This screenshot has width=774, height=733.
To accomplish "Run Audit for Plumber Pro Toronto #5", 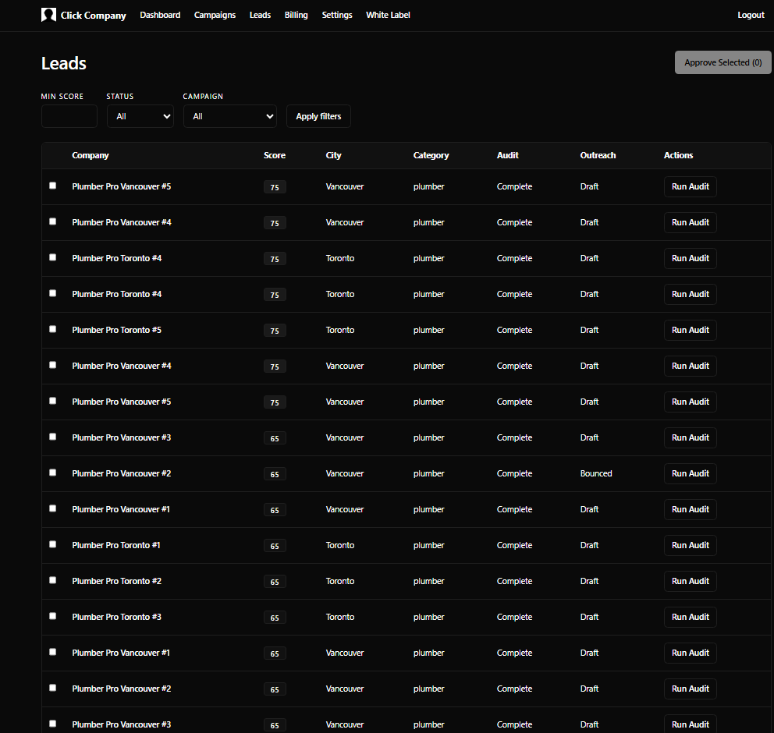I will pos(690,330).
